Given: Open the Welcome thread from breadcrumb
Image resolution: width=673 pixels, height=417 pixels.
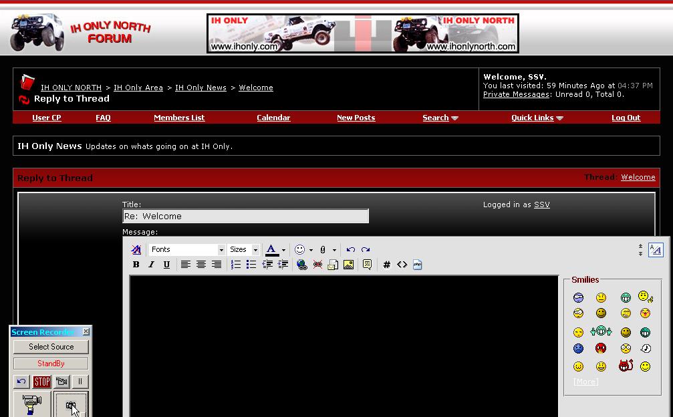Looking at the screenshot, I should click(256, 88).
